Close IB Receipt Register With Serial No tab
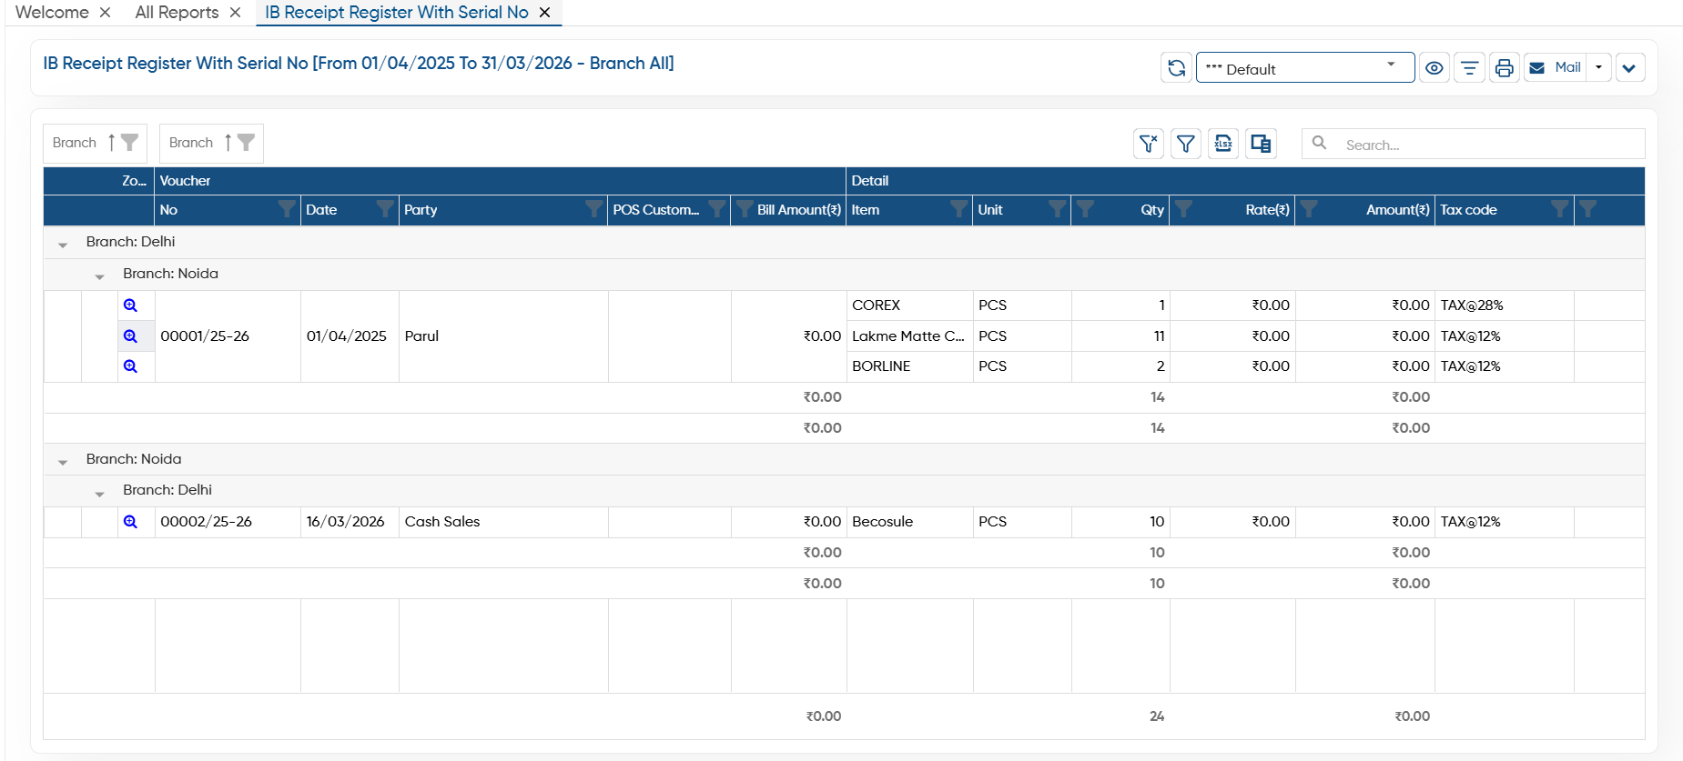1683x761 pixels. point(544,13)
